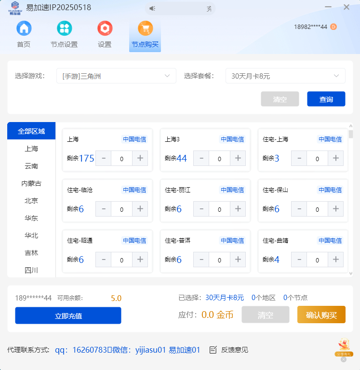Increase quantity for 住宅-丽江 node
The height and width of the screenshot is (370, 360).
pyautogui.click(x=238, y=209)
